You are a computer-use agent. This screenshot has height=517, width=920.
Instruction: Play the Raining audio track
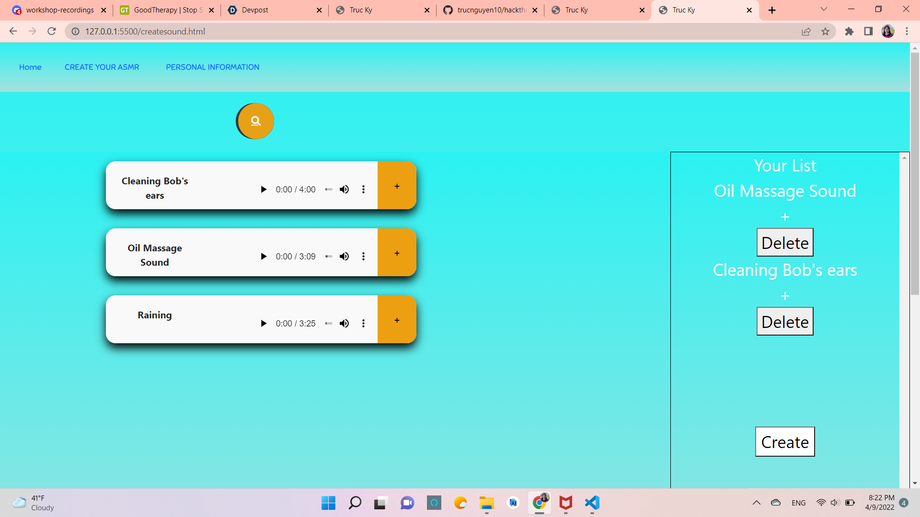(x=263, y=324)
